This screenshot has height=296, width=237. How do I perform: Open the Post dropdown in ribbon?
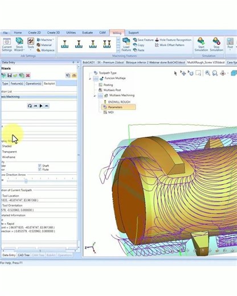tap(230, 44)
